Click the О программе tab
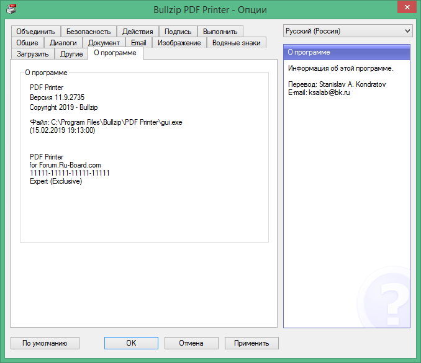This screenshot has width=421, height=363. point(115,53)
